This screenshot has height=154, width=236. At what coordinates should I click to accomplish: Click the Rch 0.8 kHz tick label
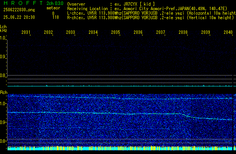coord(3,141)
